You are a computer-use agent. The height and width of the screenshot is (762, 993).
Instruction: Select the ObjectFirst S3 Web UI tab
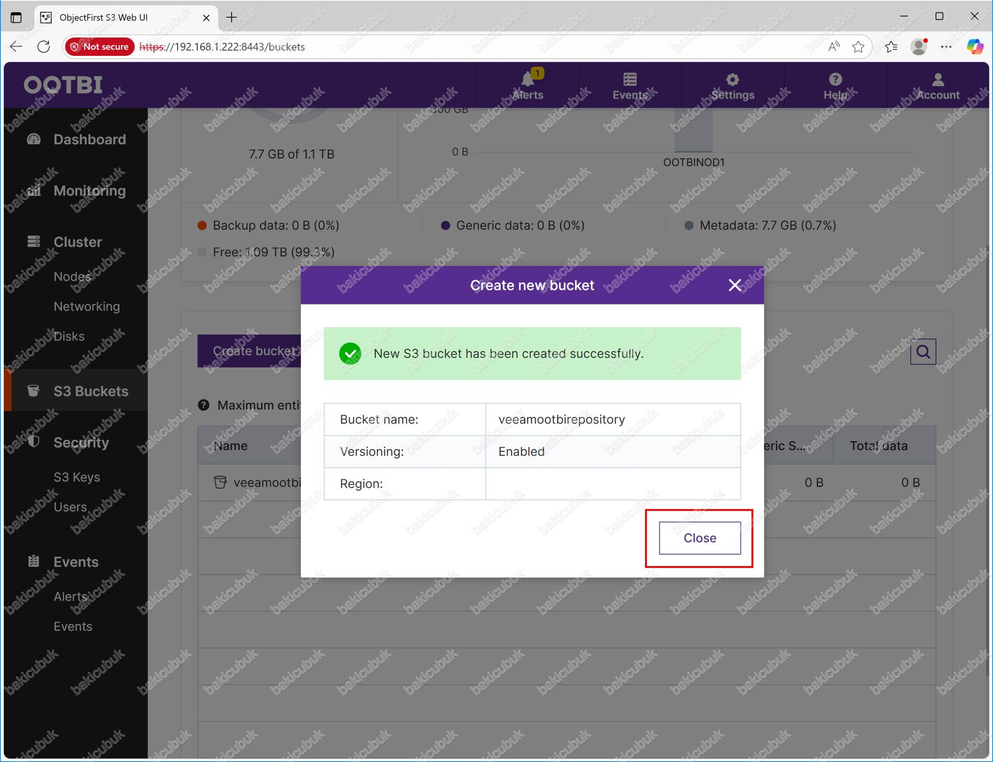pyautogui.click(x=126, y=18)
